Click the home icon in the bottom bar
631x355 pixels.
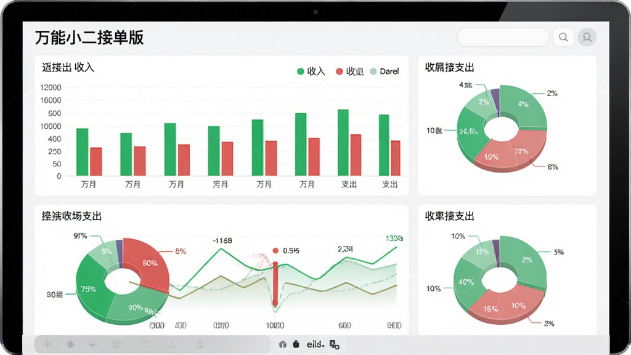pyautogui.click(x=282, y=344)
